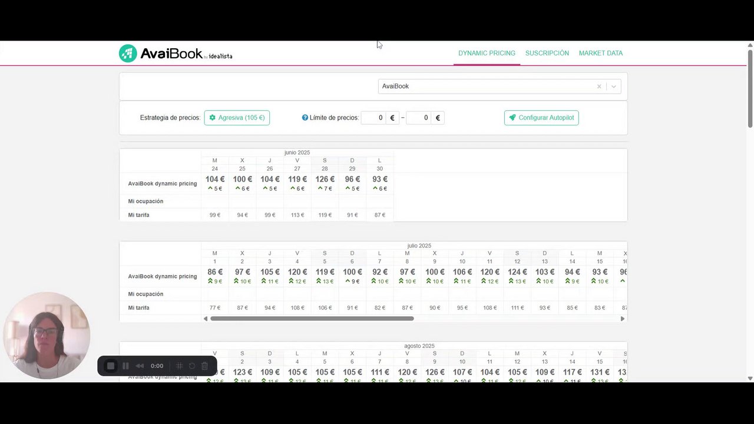Image resolution: width=754 pixels, height=424 pixels.
Task: Select the 100 € price for June 25
Action: click(x=242, y=179)
